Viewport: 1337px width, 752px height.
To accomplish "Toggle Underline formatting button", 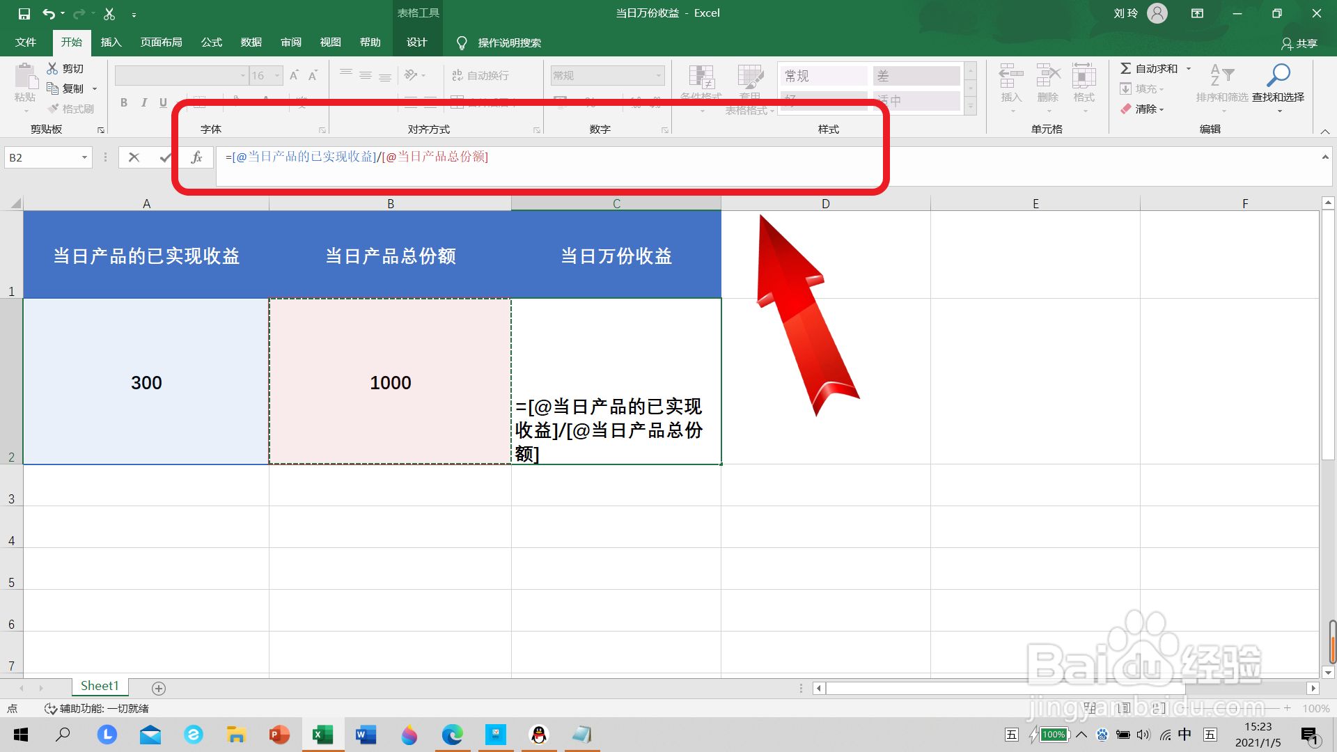I will [x=163, y=103].
